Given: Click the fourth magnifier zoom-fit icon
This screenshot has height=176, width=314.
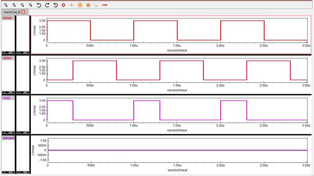Looking at the screenshot, I should [x=30, y=5].
